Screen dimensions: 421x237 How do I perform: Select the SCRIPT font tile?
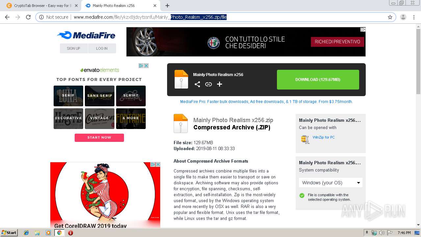(x=131, y=96)
